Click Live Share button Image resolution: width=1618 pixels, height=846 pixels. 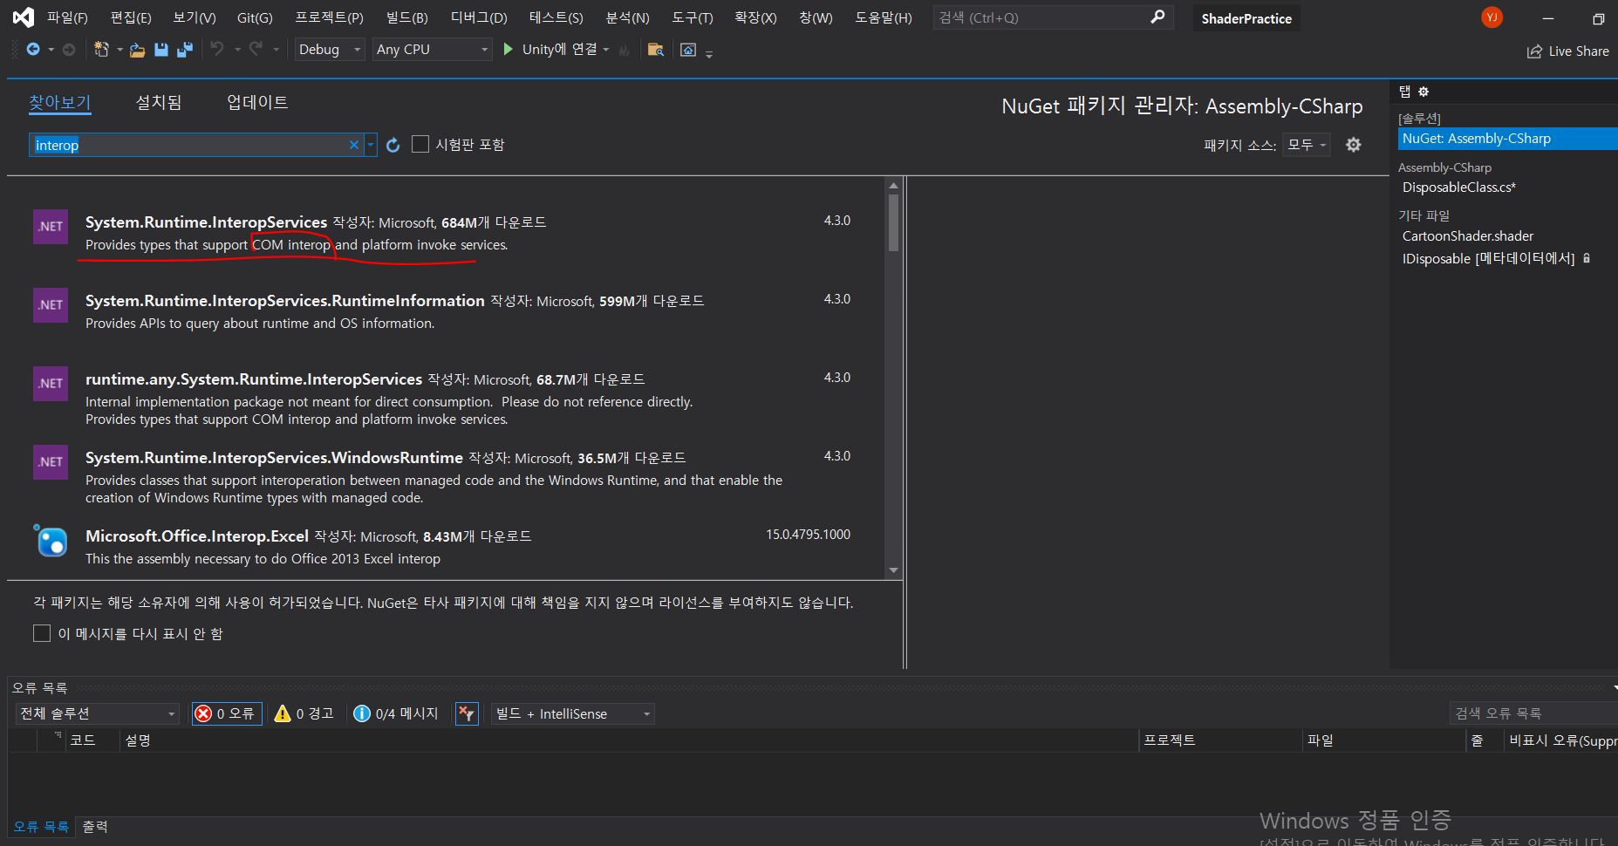pyautogui.click(x=1568, y=51)
